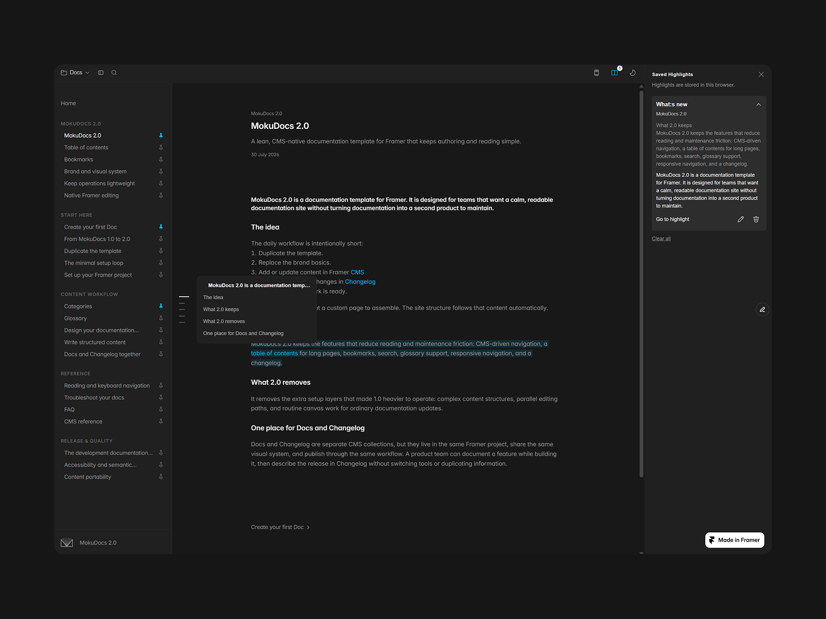Screen dimensions: 826x619
Task: Click the floating highlighter pen button
Action: [762, 309]
